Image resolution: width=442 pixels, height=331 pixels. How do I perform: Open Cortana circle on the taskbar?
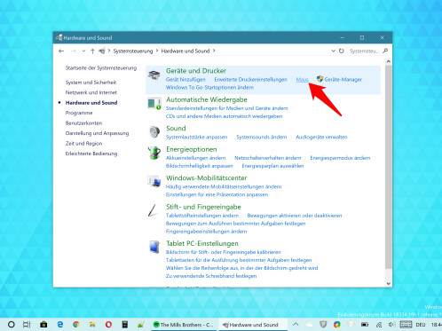click(11, 325)
